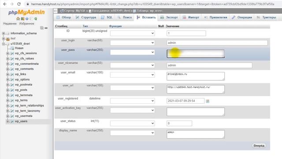Click the browser reload button
This screenshot has height=159, width=282.
[x=19, y=4]
